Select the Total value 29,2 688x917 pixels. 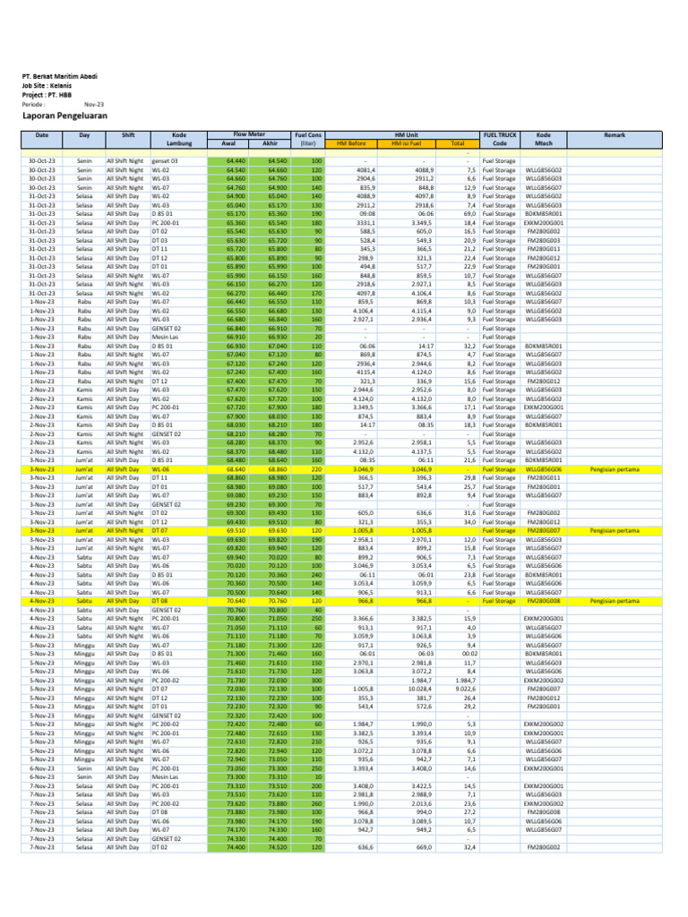point(469,707)
